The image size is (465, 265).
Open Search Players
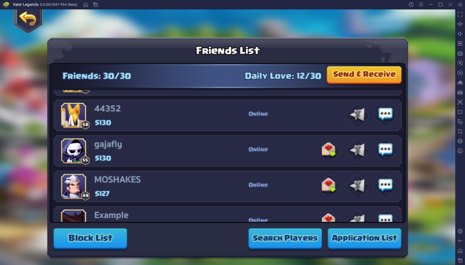point(285,238)
